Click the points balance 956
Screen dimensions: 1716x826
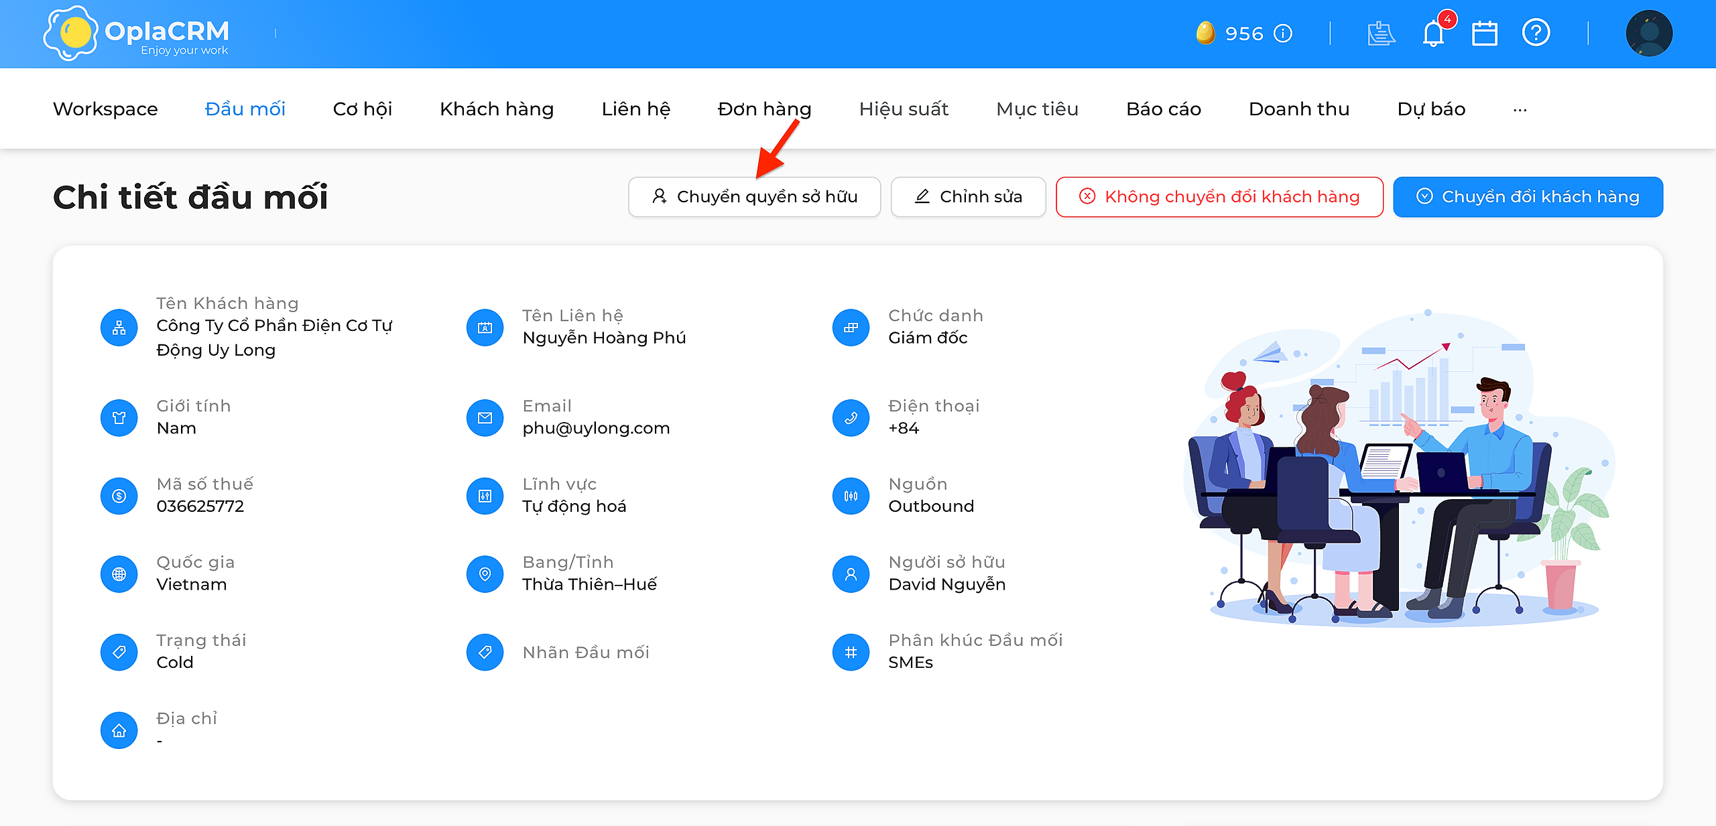(x=1244, y=33)
